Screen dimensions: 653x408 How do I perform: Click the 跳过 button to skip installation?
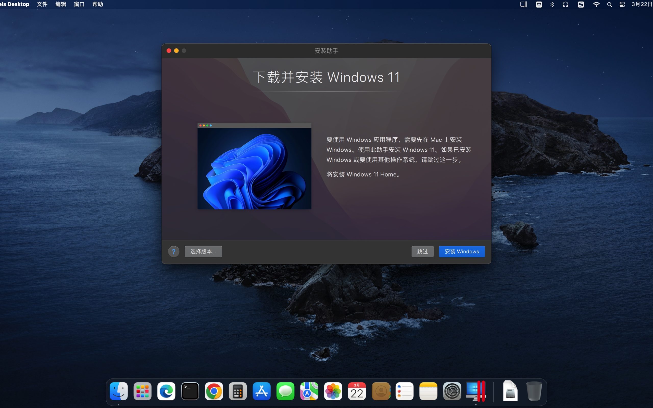tap(422, 251)
